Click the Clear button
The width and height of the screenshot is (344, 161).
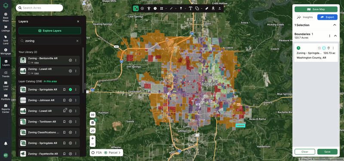(x=305, y=152)
